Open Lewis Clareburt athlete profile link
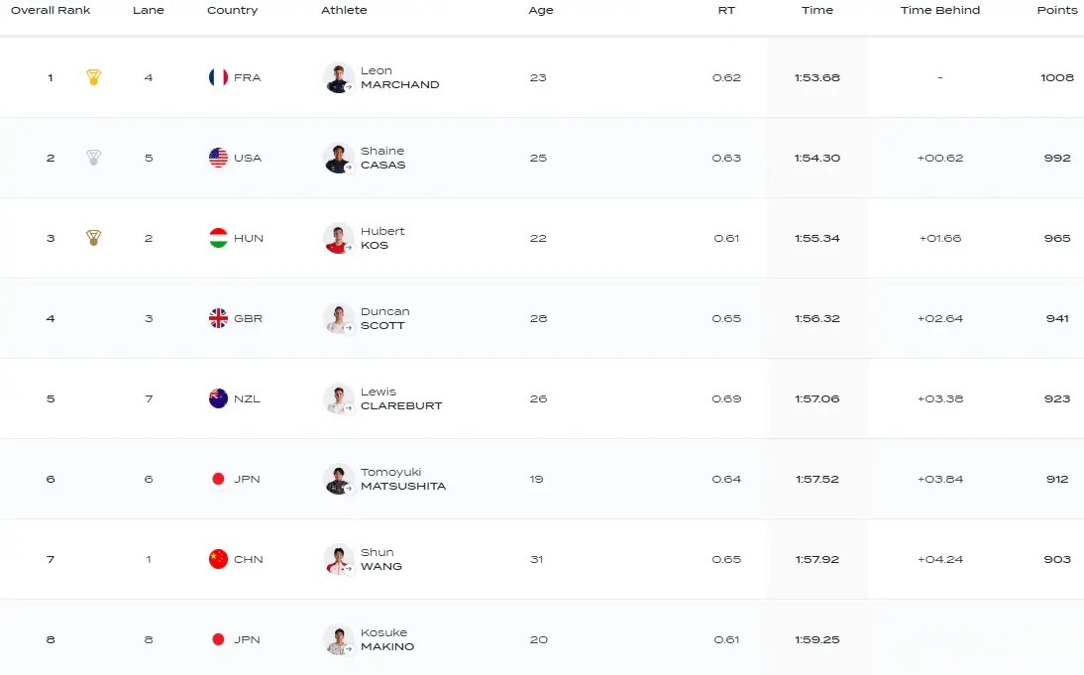Screen dimensions: 1084x675 tap(400, 398)
